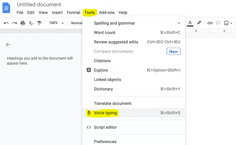Click the spell check icon

point(31,23)
